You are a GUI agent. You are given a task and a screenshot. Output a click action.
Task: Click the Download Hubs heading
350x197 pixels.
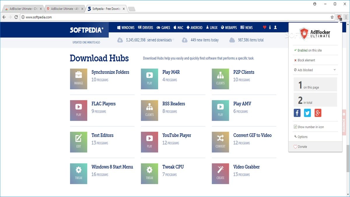[99, 58]
